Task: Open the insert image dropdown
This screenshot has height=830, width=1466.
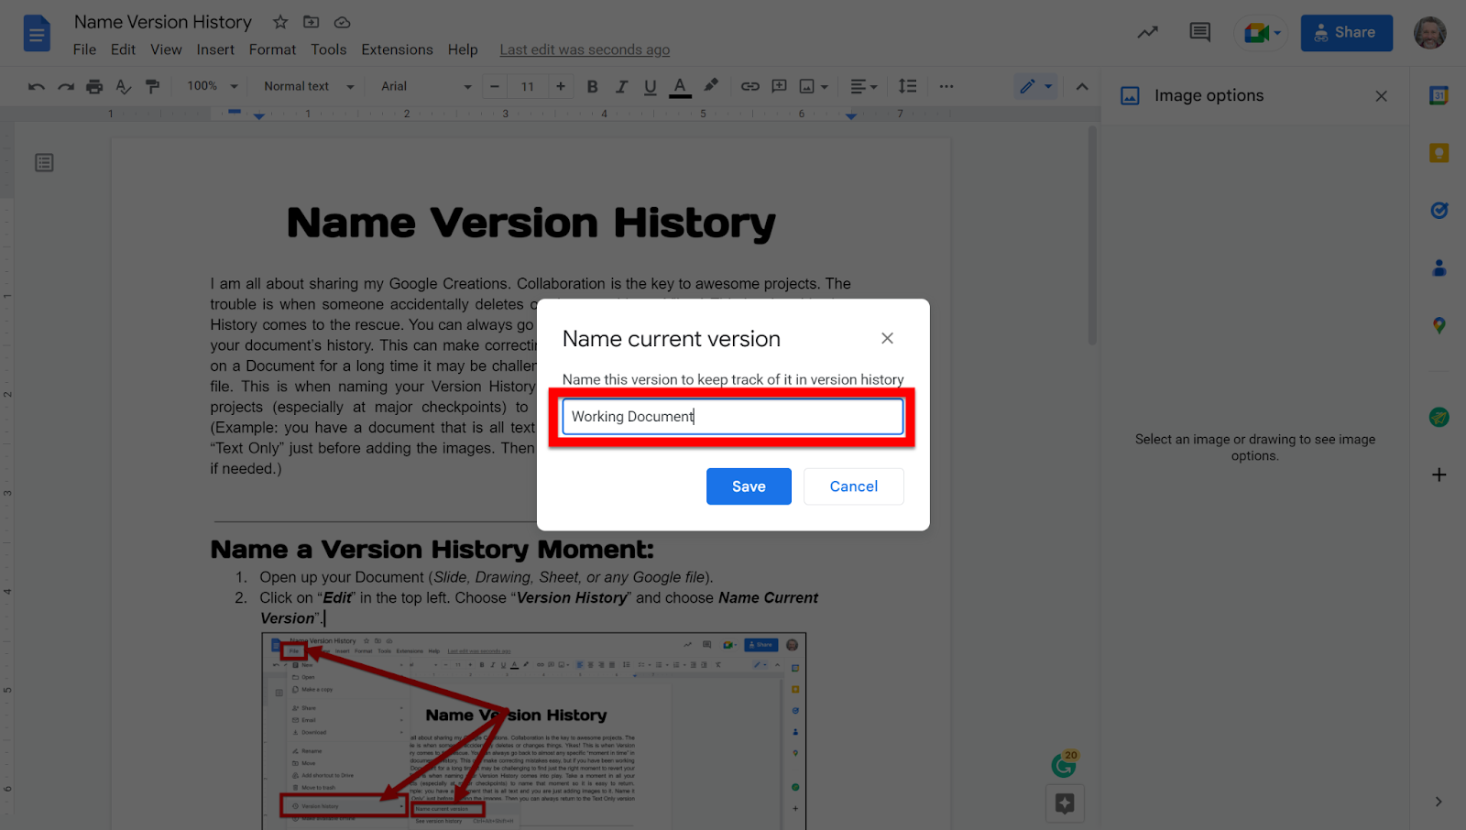Action: 814,86
